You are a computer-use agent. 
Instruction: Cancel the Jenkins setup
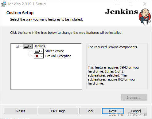click(136, 111)
